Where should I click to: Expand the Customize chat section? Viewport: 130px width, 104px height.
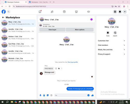[x=112, y=41]
